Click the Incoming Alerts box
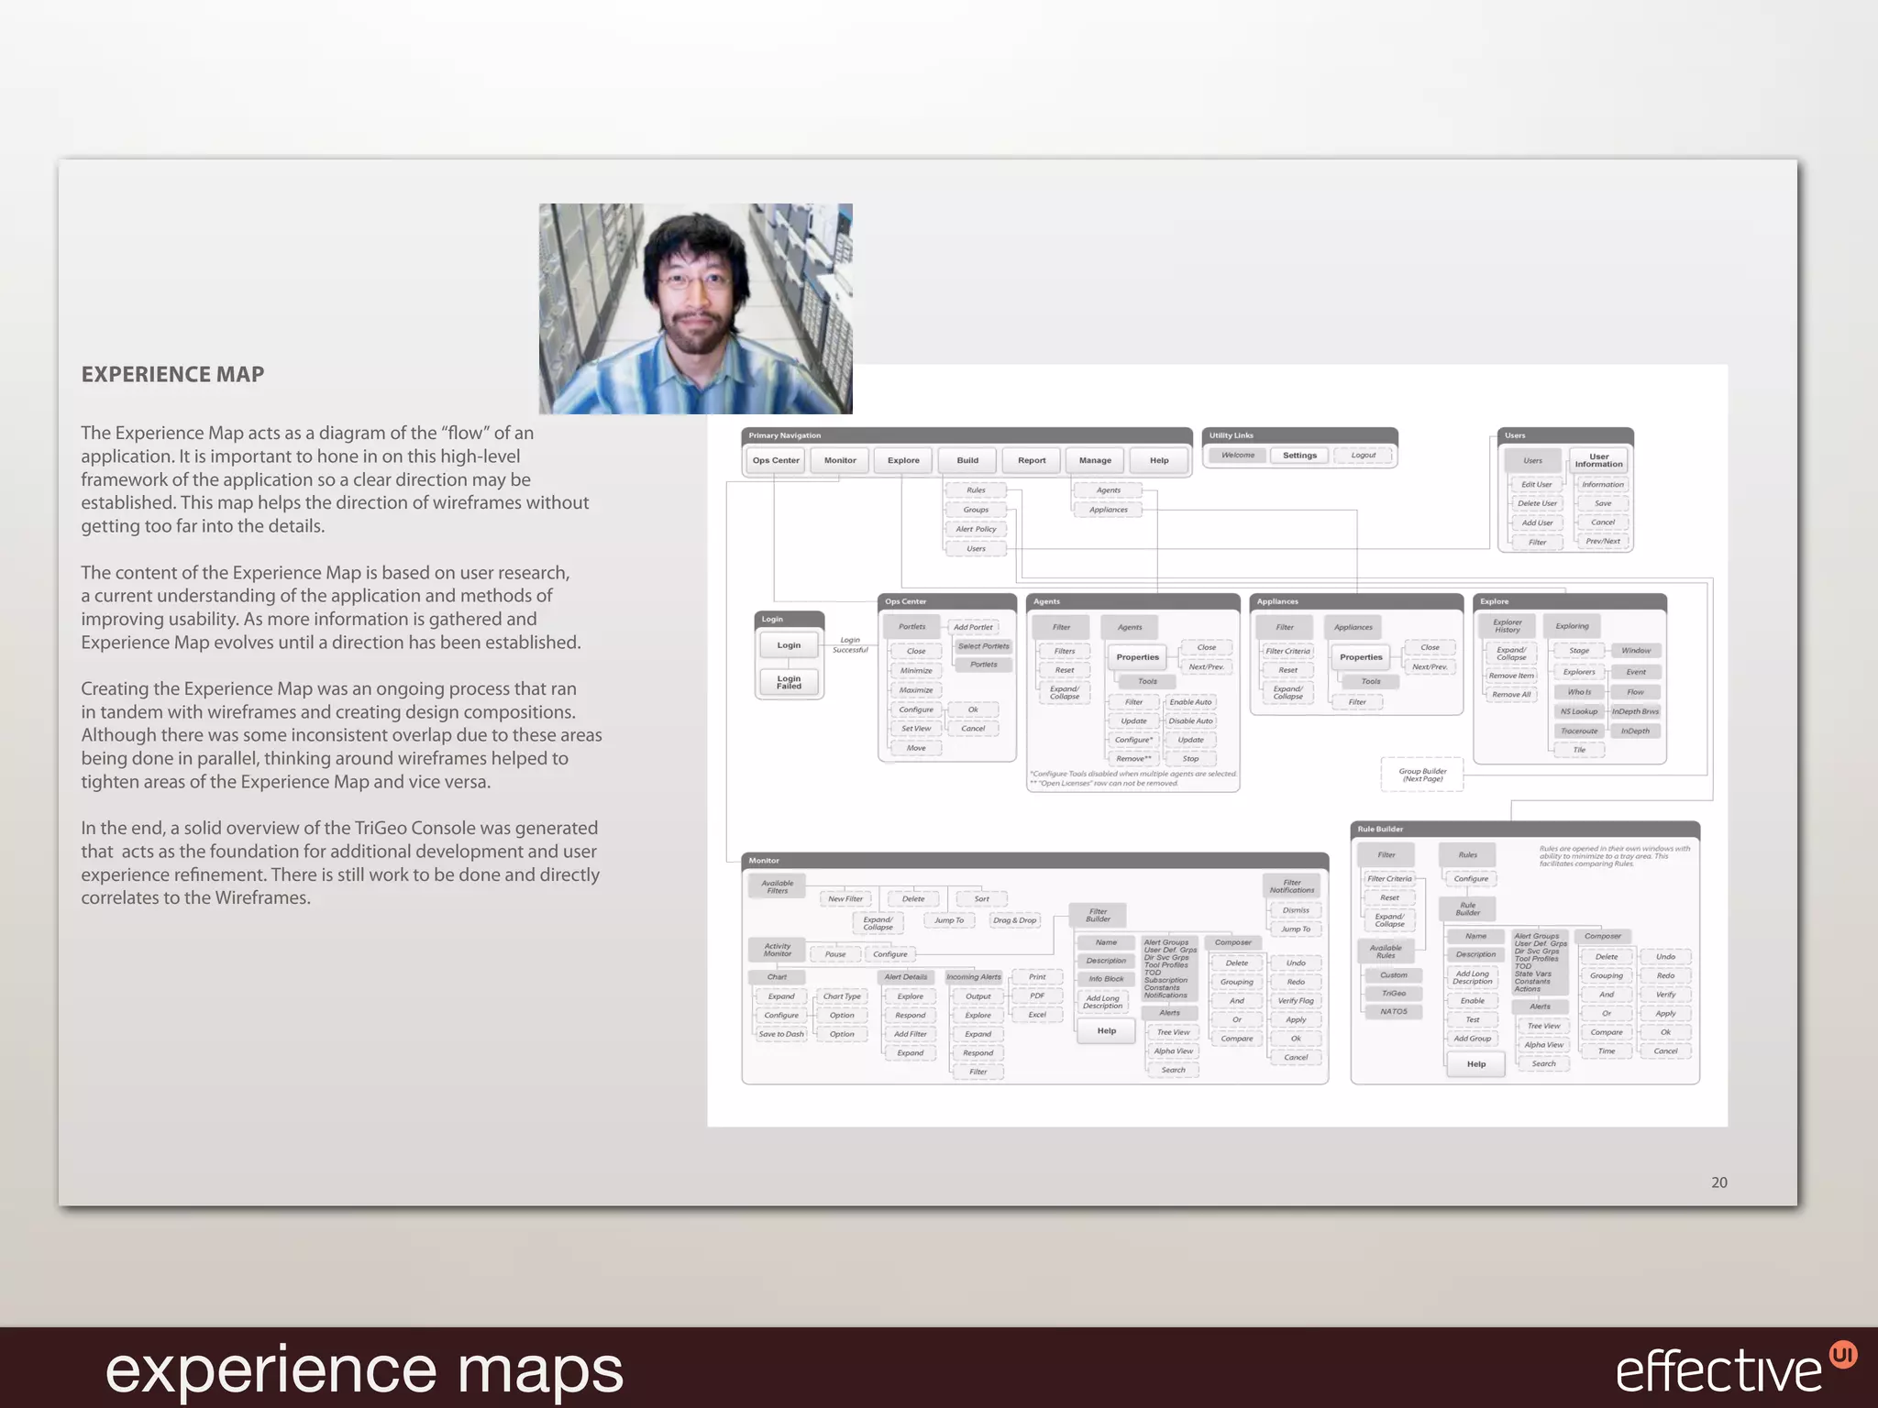The image size is (1878, 1408). 974,977
